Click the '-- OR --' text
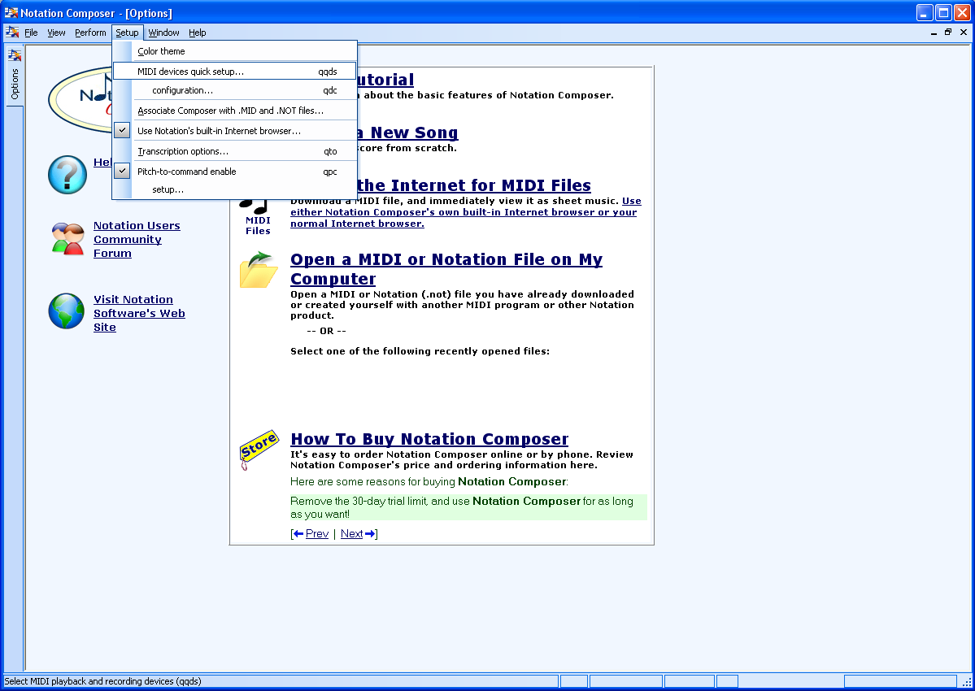975x691 pixels. pyautogui.click(x=326, y=331)
